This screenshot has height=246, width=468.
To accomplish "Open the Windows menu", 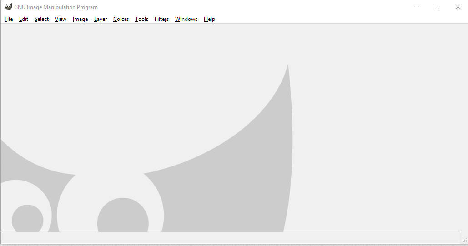I will (186, 19).
